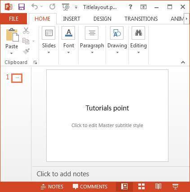This screenshot has height=192, width=190.
Task: Close the PowerPoint window
Action: tap(183, 7)
